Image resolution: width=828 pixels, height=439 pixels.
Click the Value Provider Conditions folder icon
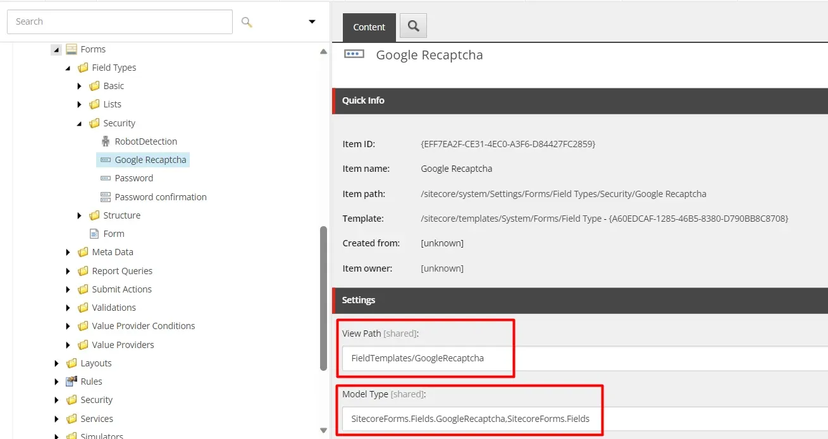point(83,326)
